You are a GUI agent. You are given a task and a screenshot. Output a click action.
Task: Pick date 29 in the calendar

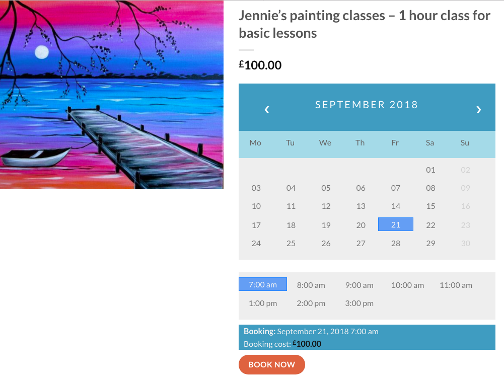[x=430, y=243]
